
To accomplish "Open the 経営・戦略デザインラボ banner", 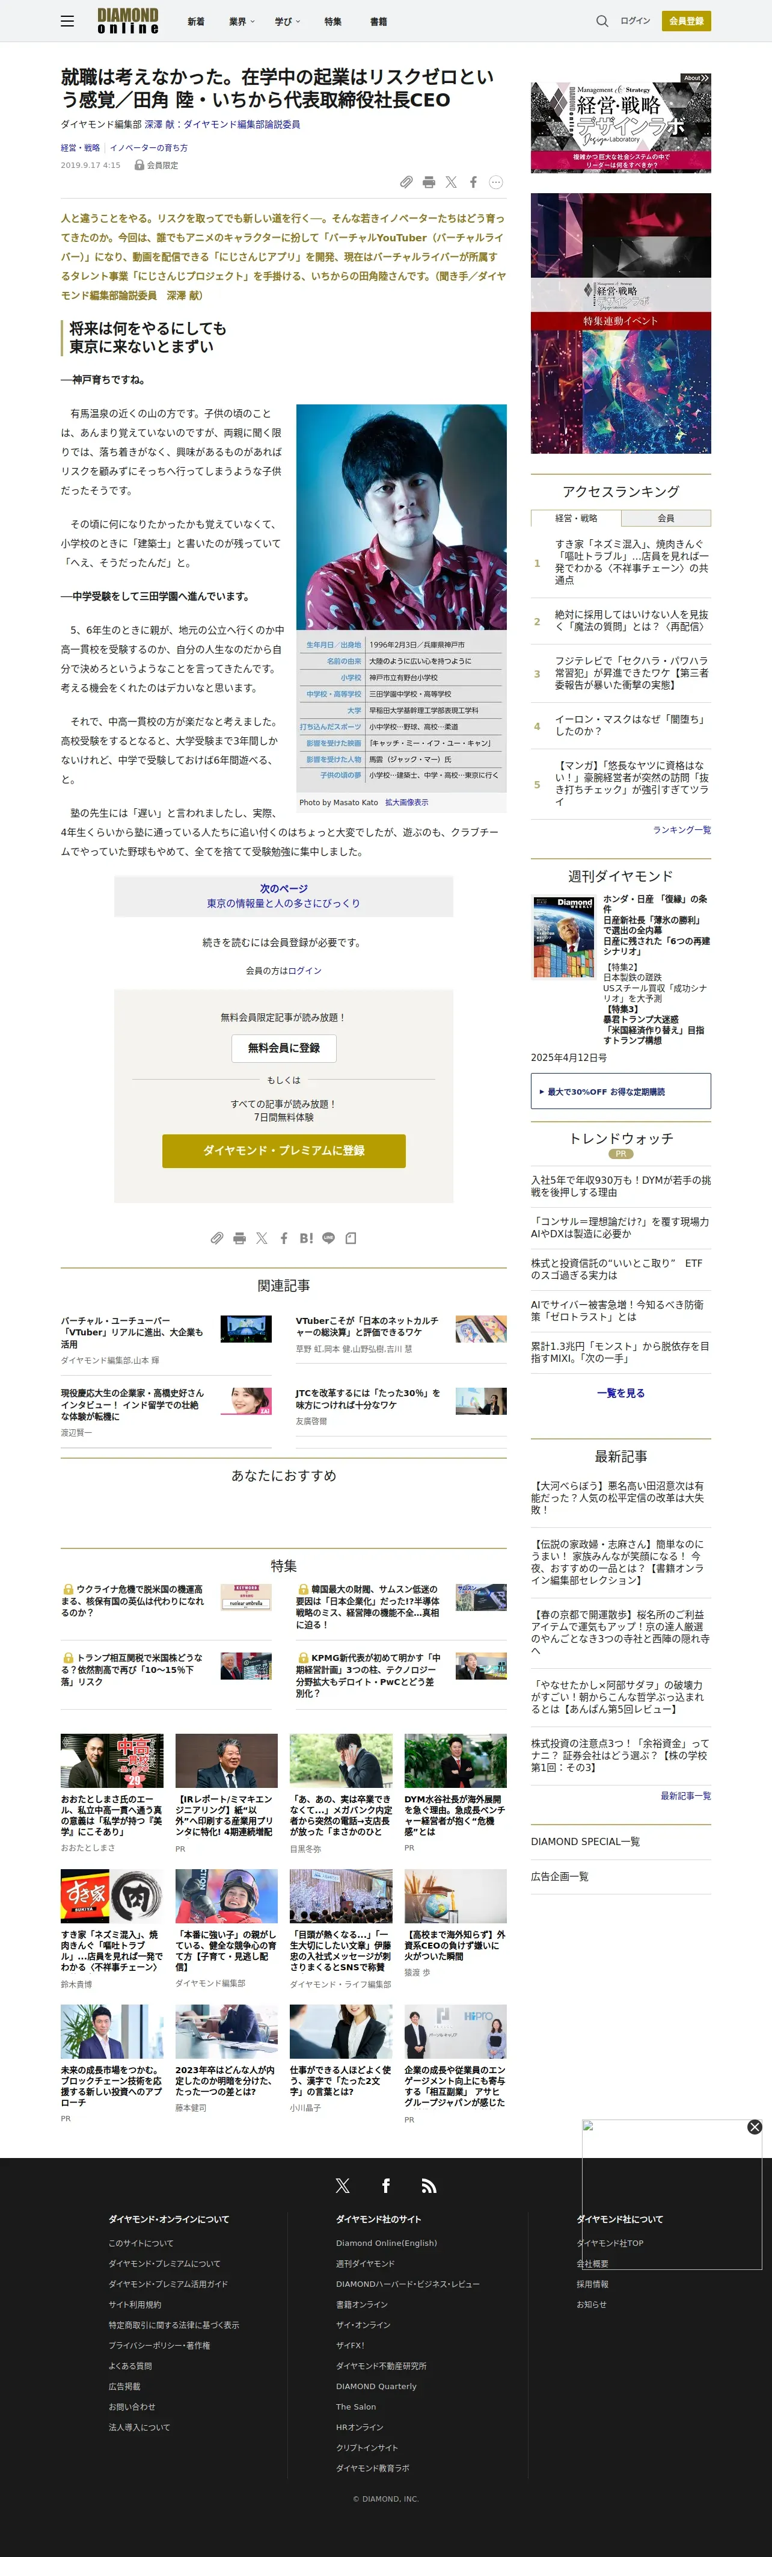I will 620,122.
